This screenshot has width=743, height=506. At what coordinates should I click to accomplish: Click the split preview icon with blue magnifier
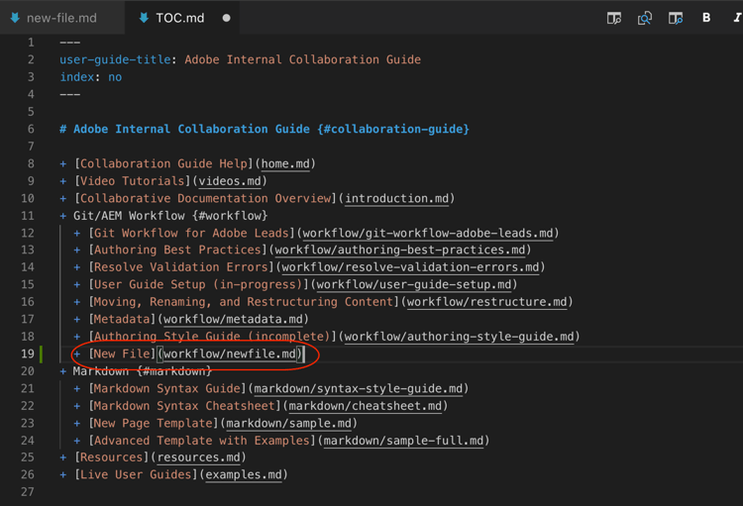tap(676, 18)
